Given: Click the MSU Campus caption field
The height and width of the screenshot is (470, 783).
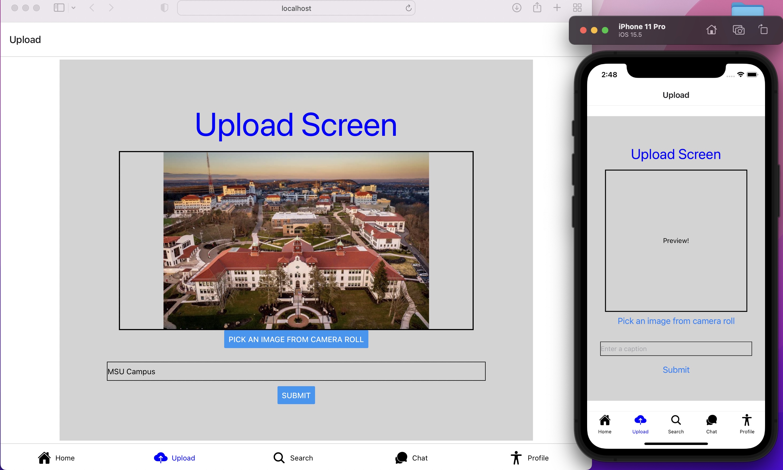Looking at the screenshot, I should [x=296, y=371].
